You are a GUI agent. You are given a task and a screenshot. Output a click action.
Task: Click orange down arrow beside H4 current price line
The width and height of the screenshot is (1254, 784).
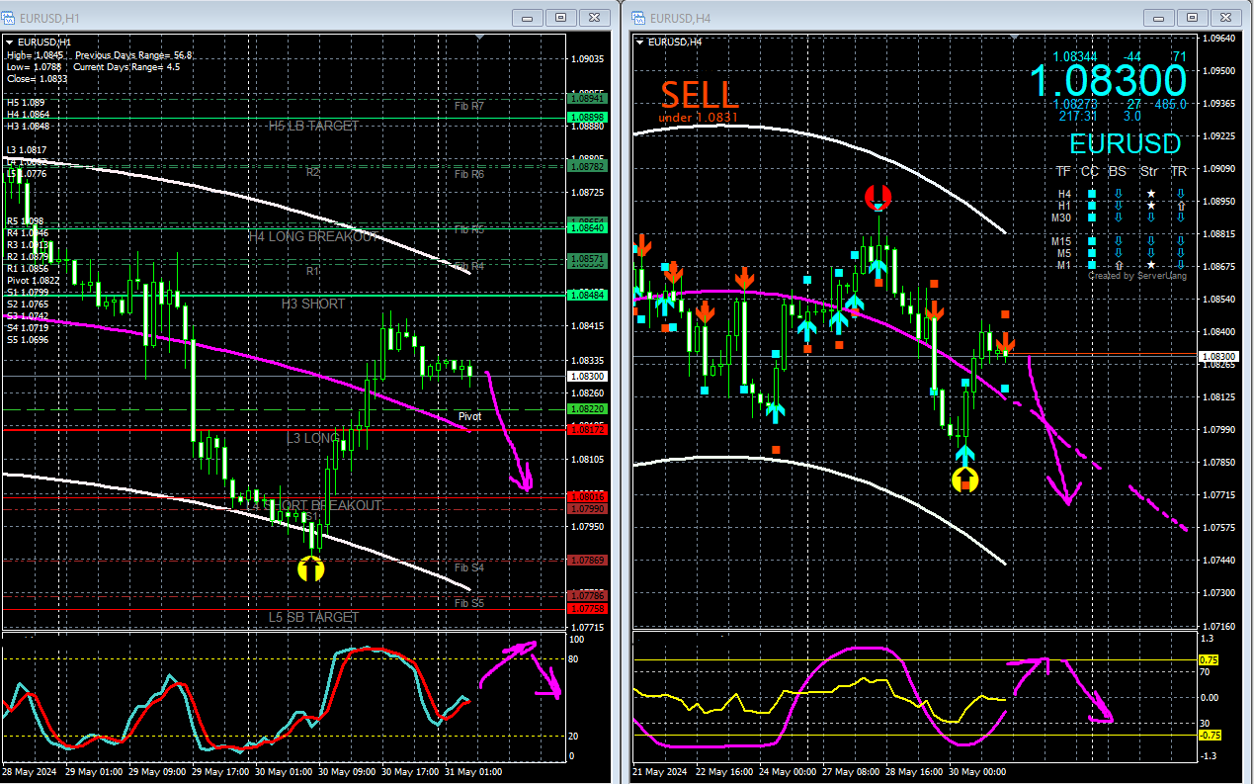click(x=1006, y=344)
